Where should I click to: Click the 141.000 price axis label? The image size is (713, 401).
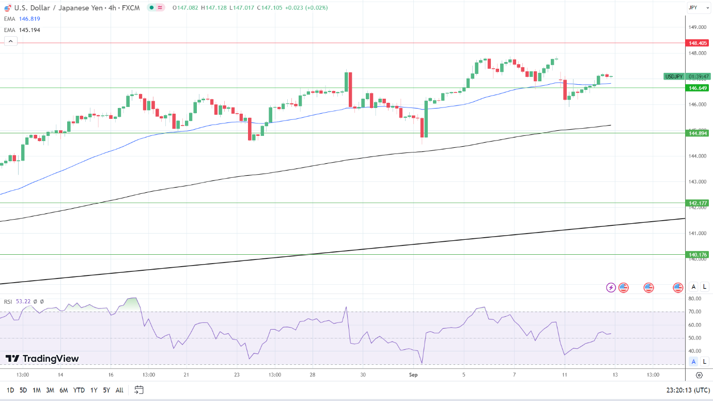(696, 234)
